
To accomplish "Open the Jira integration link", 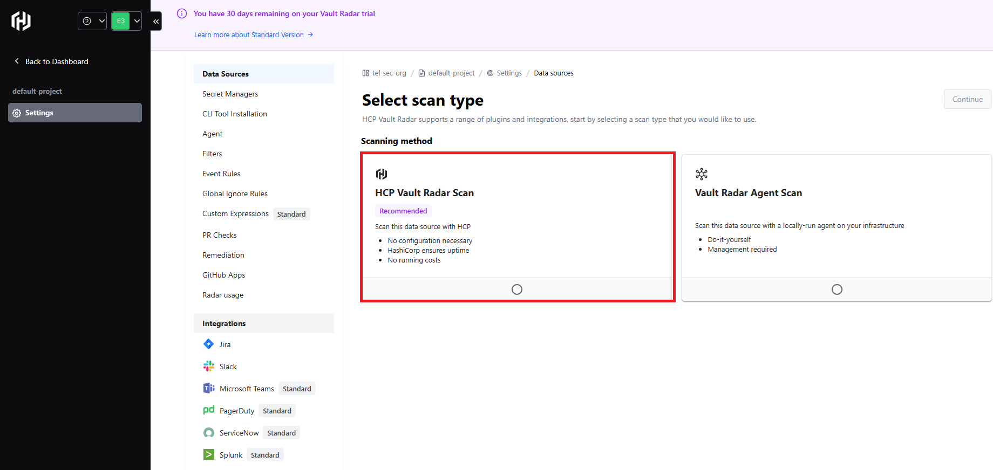I will [225, 344].
